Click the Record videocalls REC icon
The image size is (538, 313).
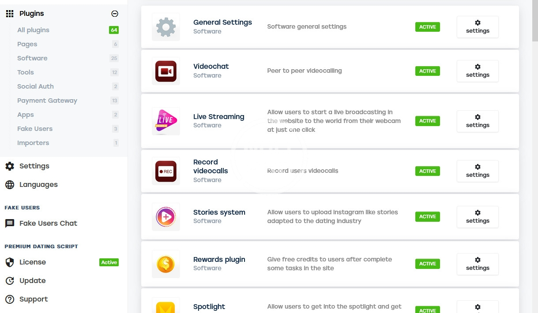(x=166, y=171)
